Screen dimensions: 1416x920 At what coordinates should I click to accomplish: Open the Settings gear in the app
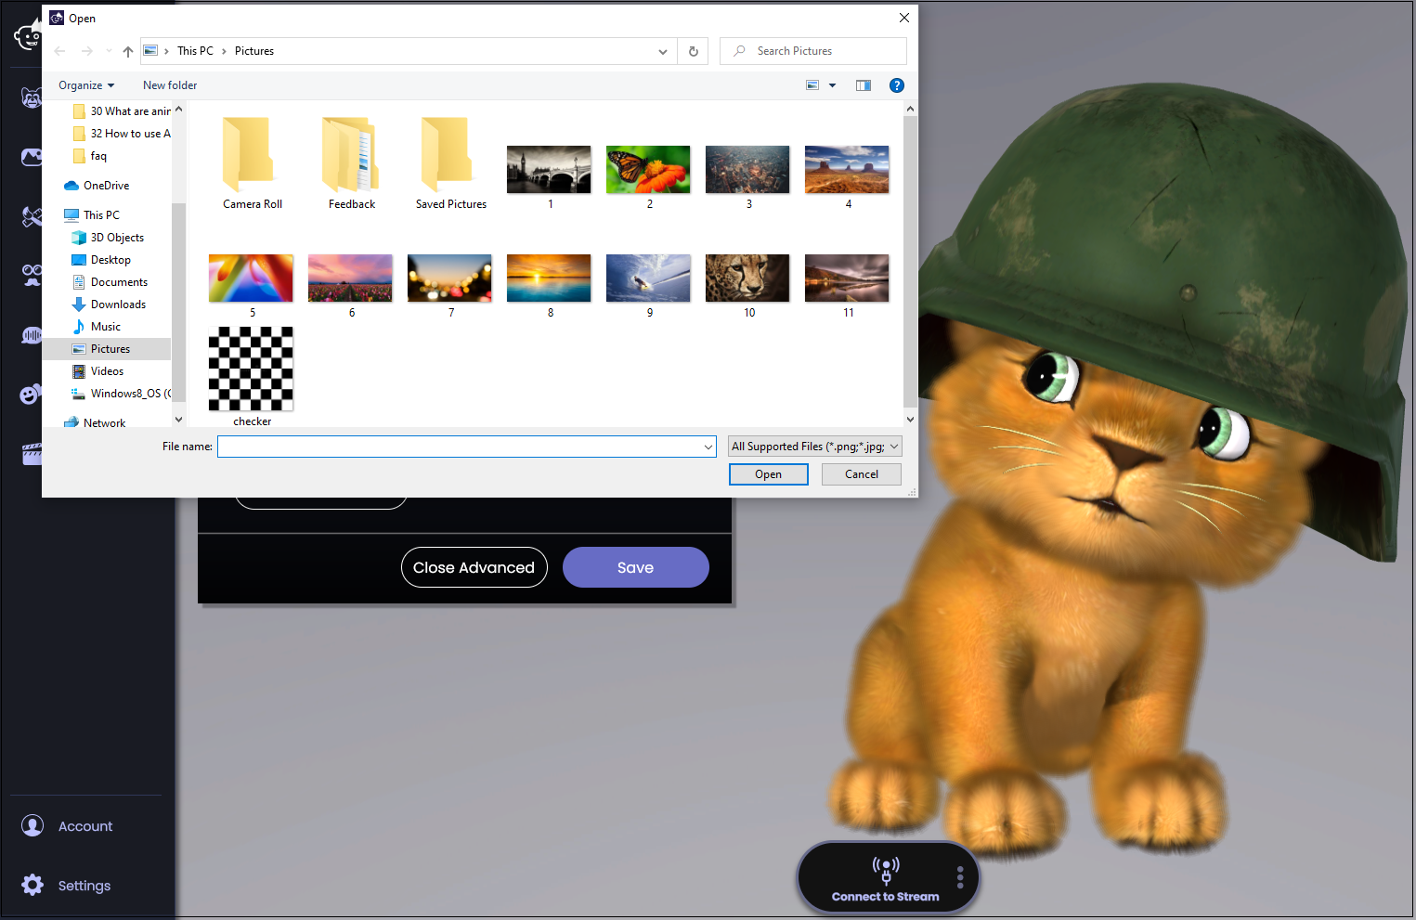tap(32, 885)
